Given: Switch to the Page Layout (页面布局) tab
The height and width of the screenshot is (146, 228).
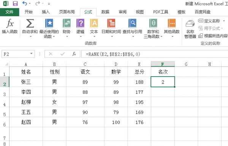Looking at the screenshot, I should tap(67, 12).
